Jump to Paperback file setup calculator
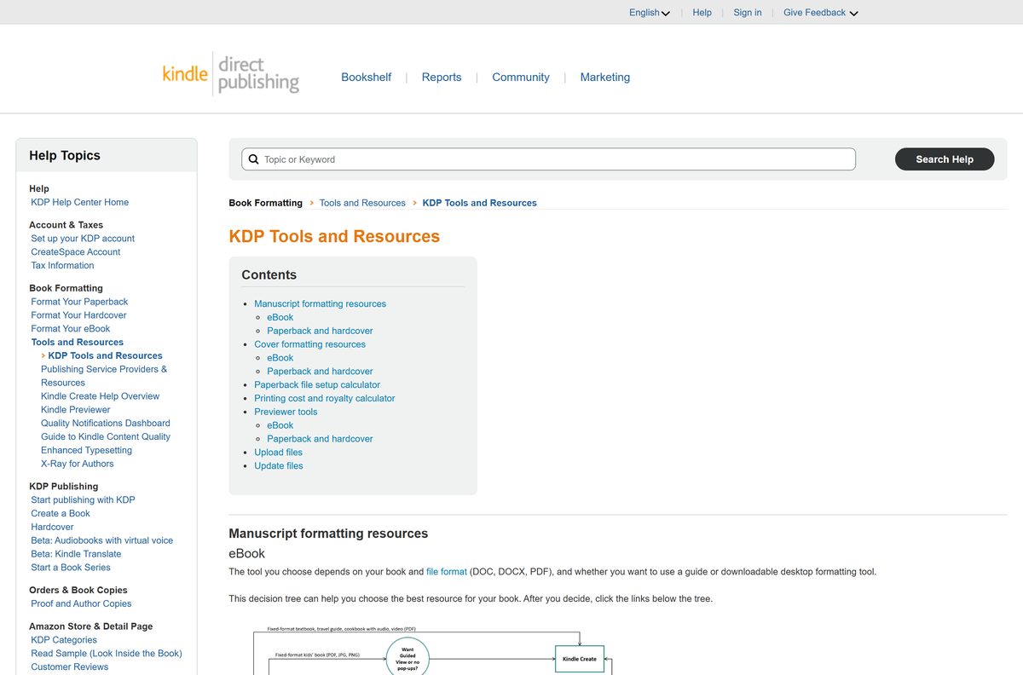This screenshot has width=1023, height=675. [317, 385]
